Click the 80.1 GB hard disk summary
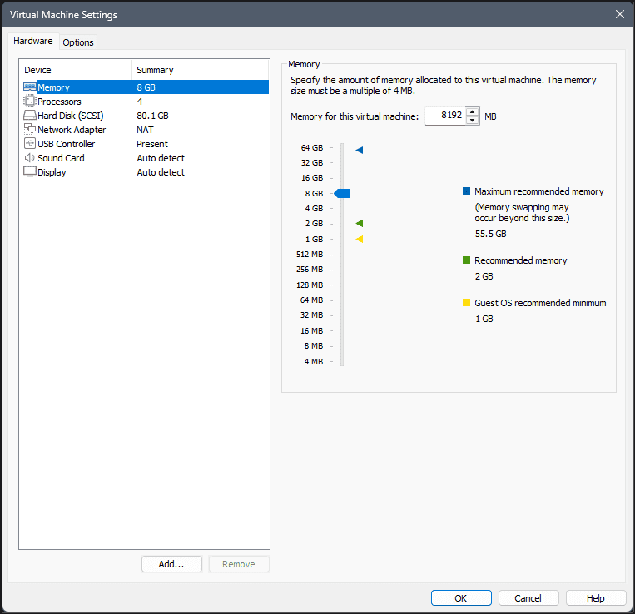The width and height of the screenshot is (635, 614). click(x=152, y=116)
